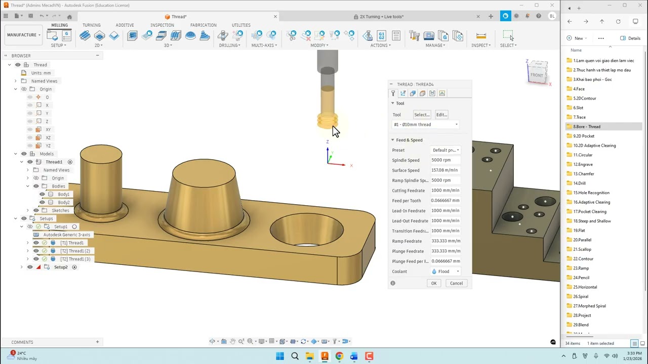The image size is (648, 364).
Task: Show the hidden Origin folder under Thread
Action: pos(24,89)
